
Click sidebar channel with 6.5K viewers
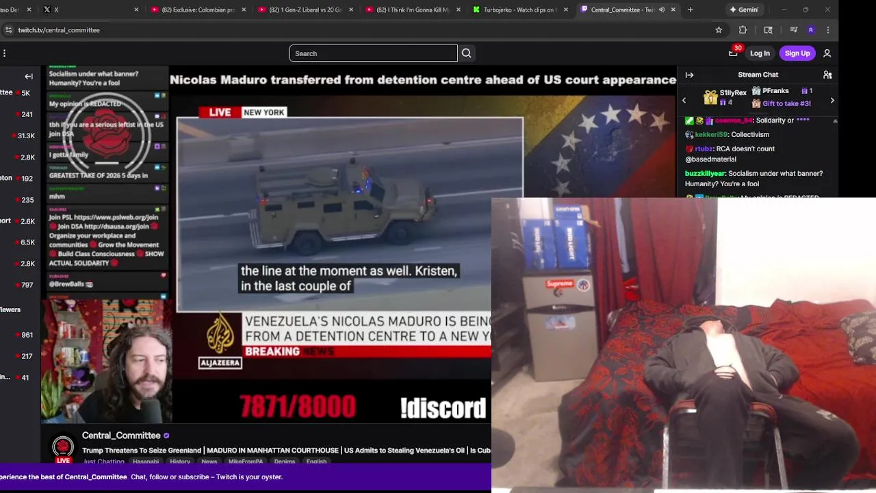pos(21,242)
